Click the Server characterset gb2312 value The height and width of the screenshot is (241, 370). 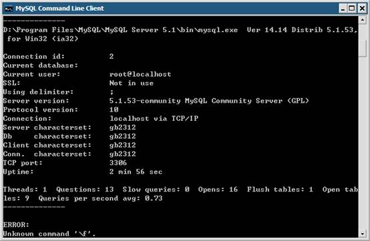click(x=122, y=128)
